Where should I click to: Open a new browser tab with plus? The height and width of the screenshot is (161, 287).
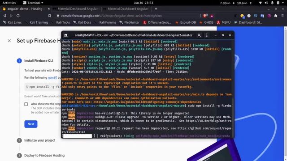156,9
